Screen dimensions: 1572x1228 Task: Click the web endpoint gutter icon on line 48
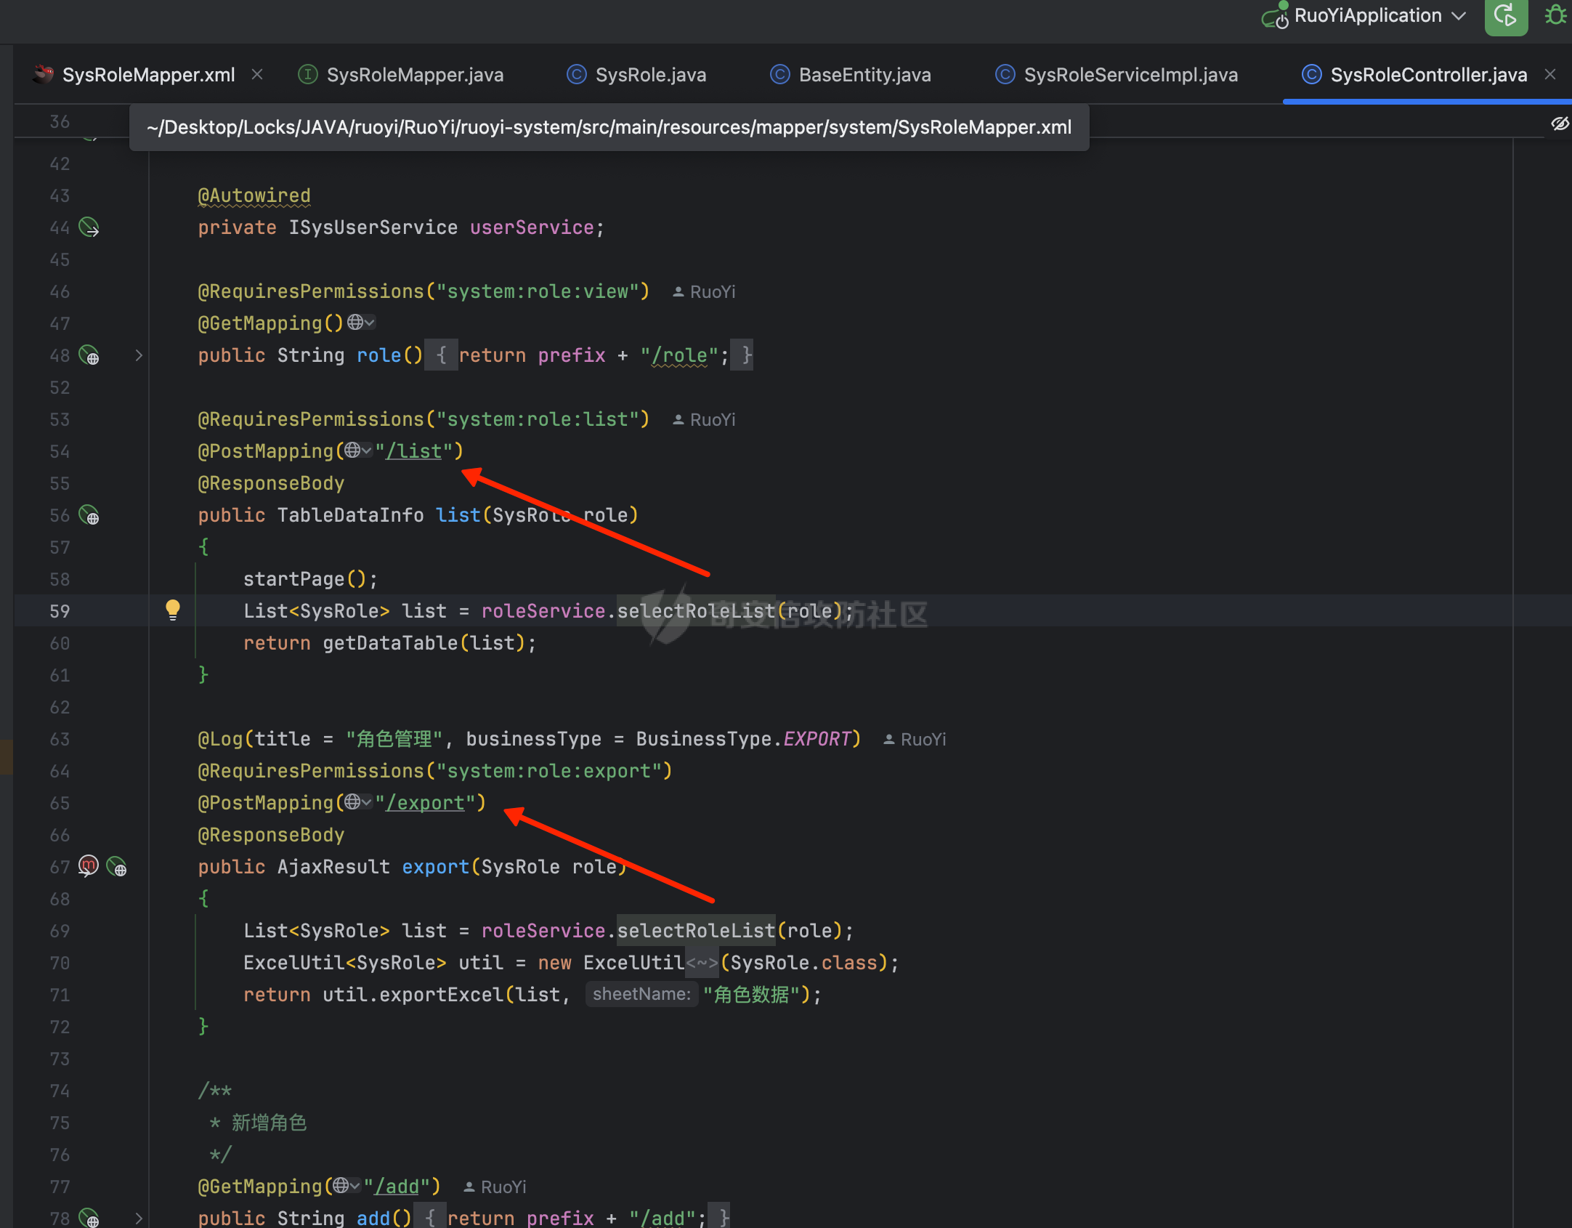point(89,355)
